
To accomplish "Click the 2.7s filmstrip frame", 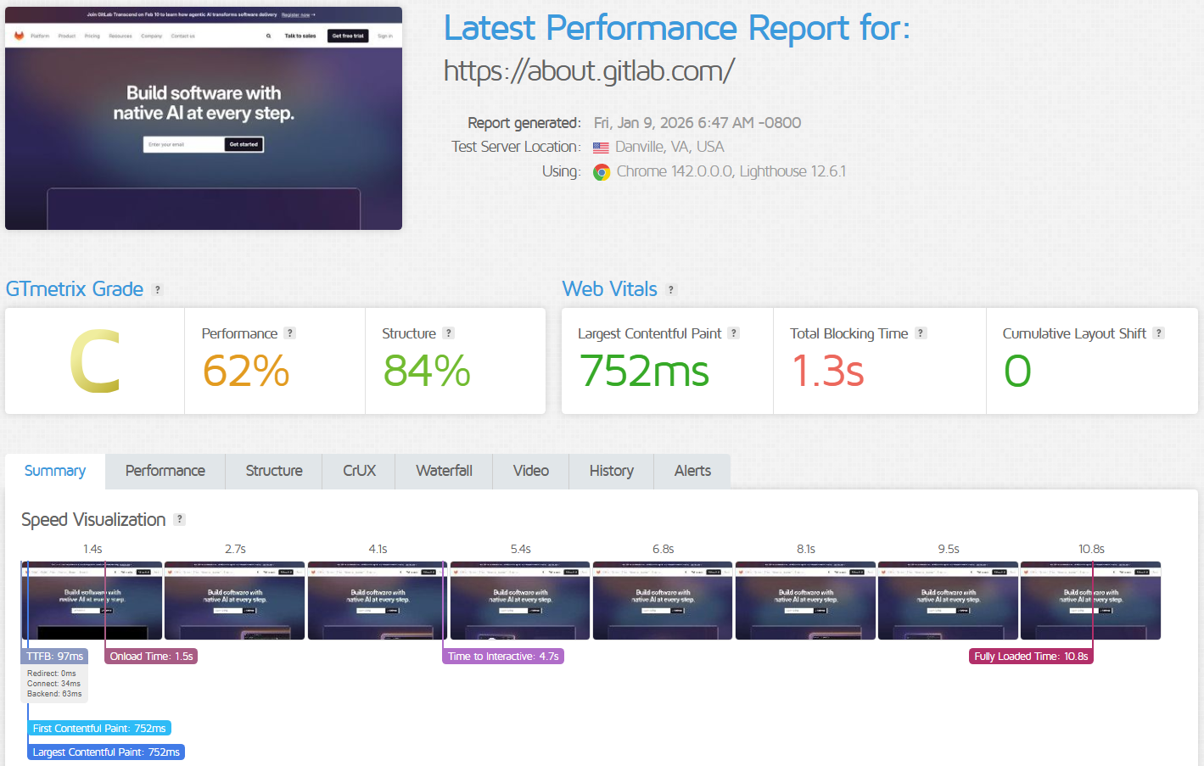I will coord(234,601).
